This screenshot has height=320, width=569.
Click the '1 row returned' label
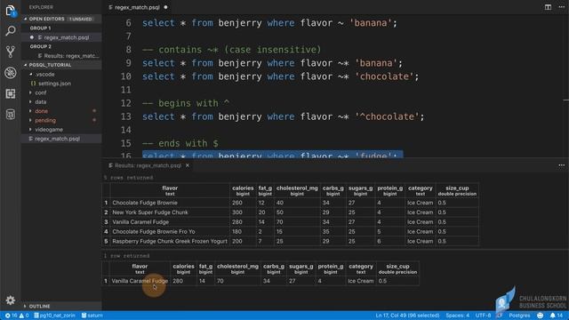(126, 256)
